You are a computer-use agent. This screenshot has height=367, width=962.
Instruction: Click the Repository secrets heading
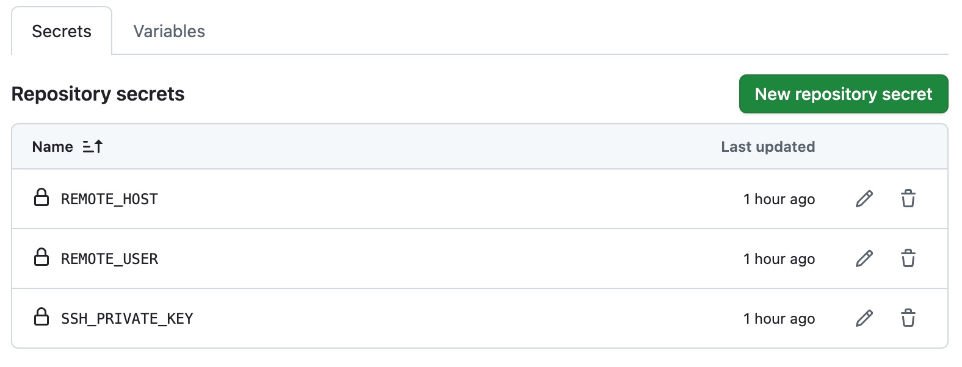point(98,94)
